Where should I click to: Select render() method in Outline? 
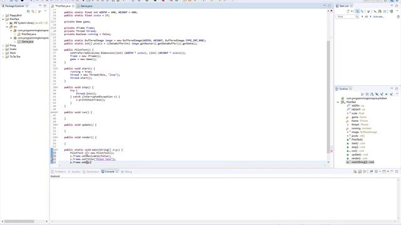point(357,158)
